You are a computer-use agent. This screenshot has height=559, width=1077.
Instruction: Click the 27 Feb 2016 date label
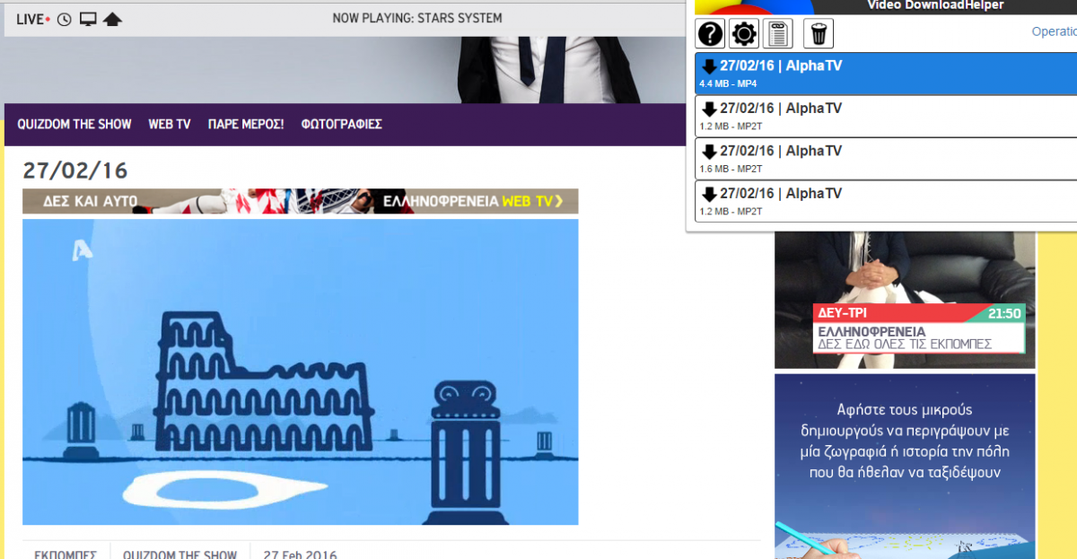click(300, 555)
